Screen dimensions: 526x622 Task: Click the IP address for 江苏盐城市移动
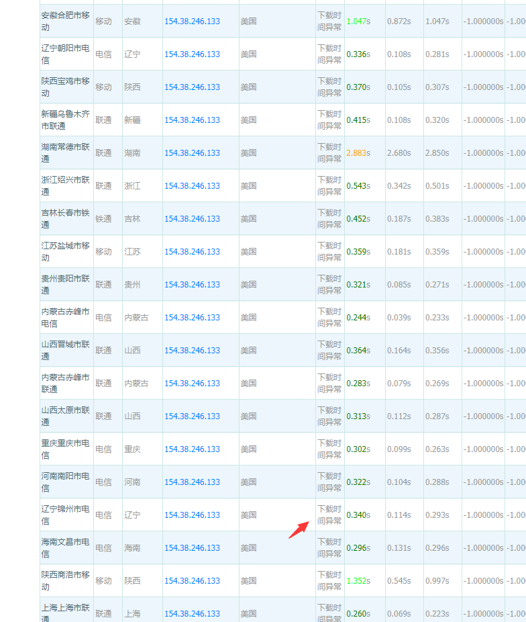pos(192,252)
